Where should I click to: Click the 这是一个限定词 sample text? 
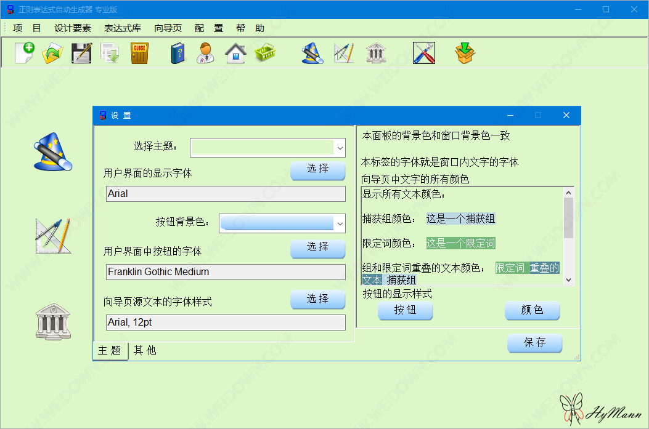pos(460,244)
